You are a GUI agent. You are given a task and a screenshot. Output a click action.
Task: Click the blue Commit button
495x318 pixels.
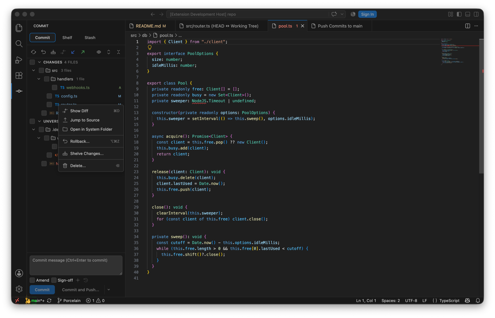(42, 290)
